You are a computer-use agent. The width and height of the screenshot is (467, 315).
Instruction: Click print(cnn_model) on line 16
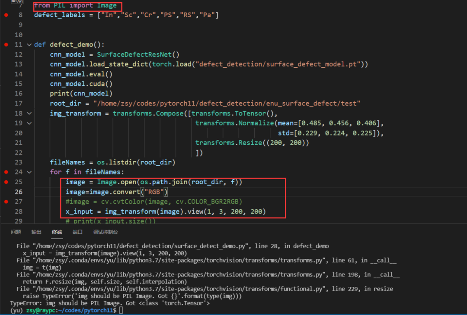point(81,94)
